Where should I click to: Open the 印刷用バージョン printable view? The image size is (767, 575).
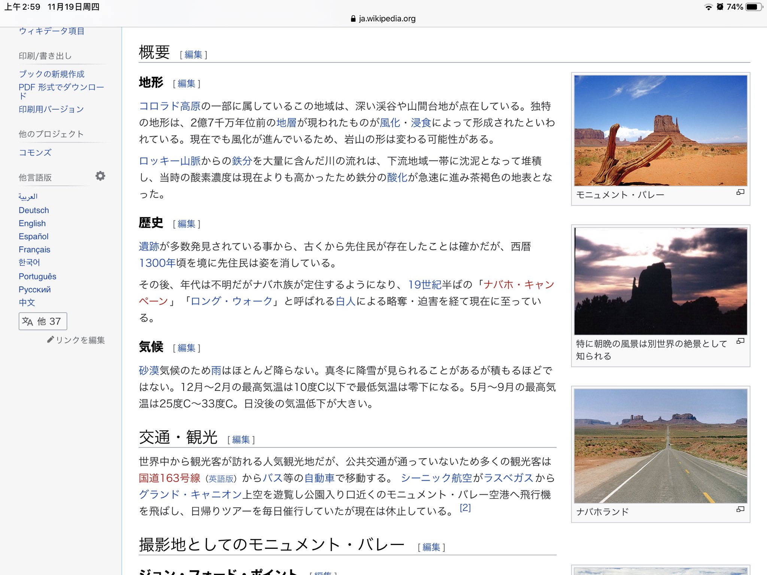[51, 109]
